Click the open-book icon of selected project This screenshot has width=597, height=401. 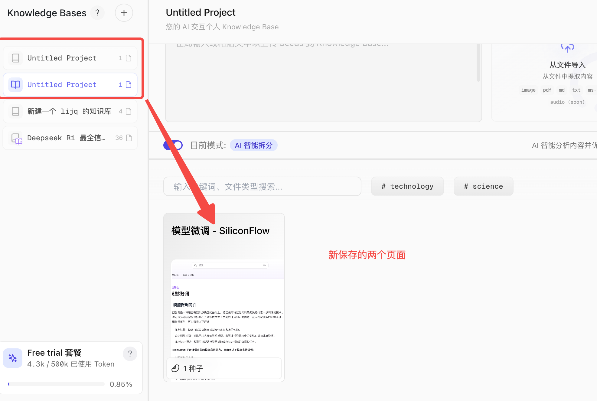[15, 85]
